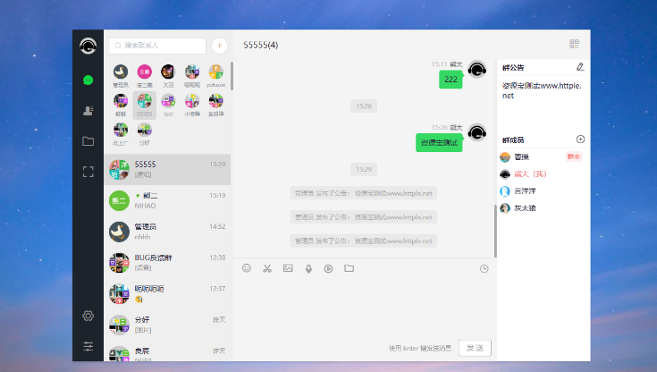Add a group member with plus icon
Screen dimensions: 657x372
pos(580,139)
